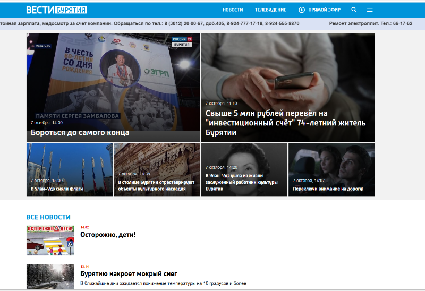Viewport: 425px width, 291px height.
Task: Click the ad text Ремонт электроплит
Action: click(x=370, y=23)
